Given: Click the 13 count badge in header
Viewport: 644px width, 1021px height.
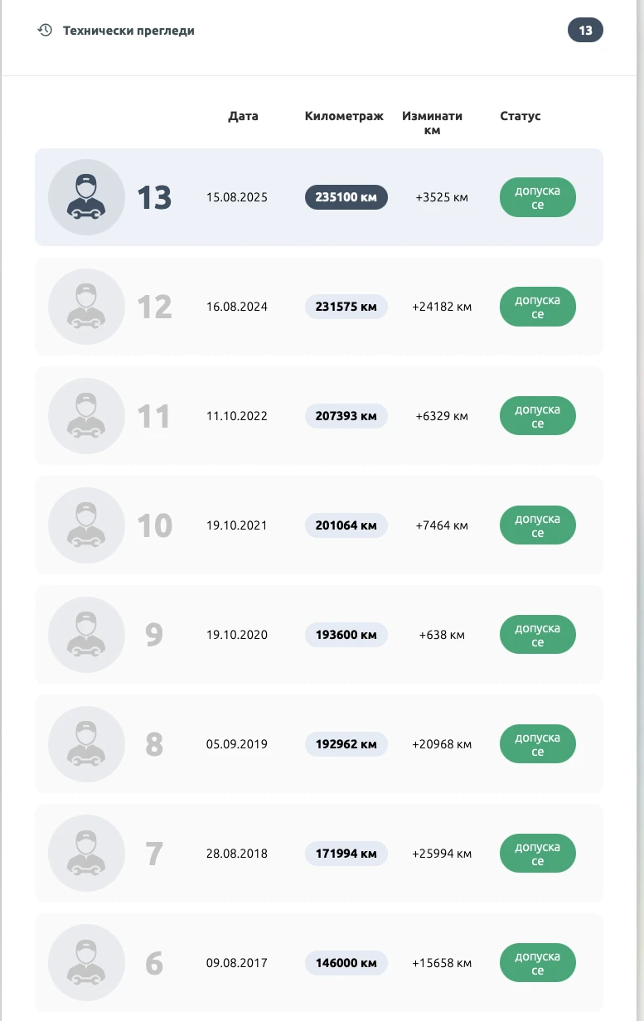Looking at the screenshot, I should click(585, 31).
